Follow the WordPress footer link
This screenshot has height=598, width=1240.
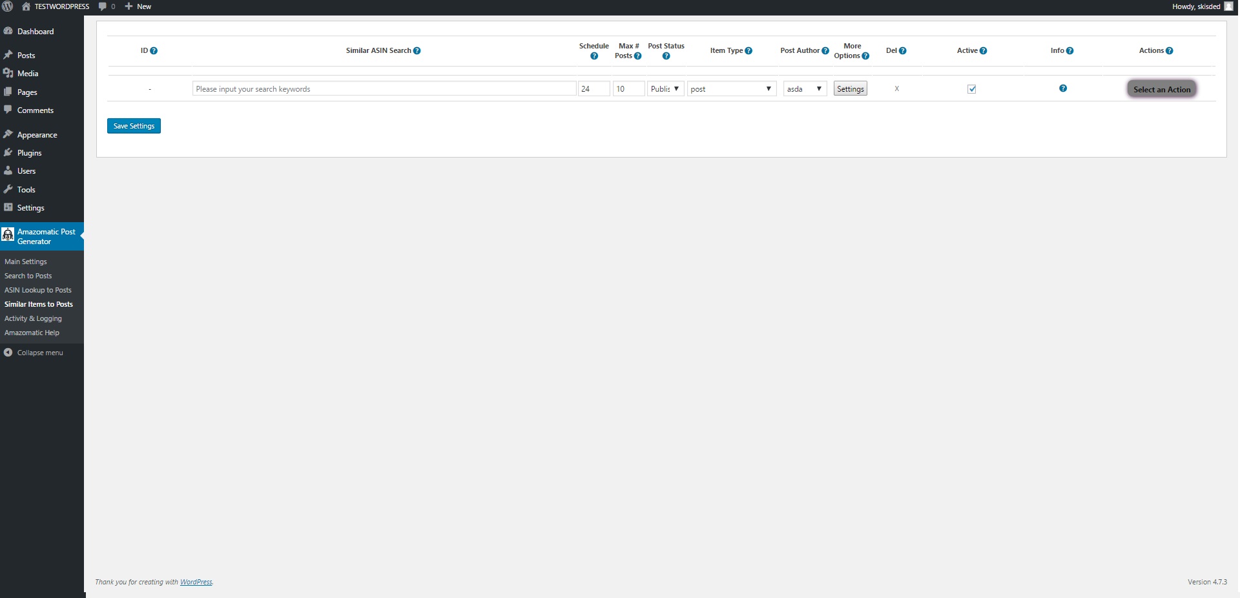196,582
